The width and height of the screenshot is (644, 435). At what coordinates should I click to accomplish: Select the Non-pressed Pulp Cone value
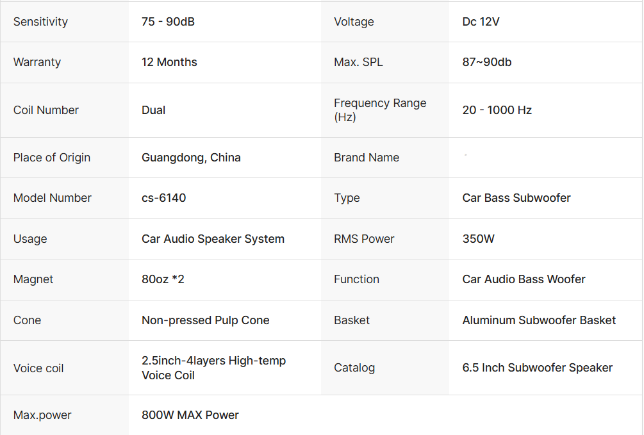point(205,320)
